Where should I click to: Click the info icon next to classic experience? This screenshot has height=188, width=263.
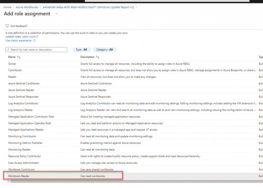coord(34,40)
